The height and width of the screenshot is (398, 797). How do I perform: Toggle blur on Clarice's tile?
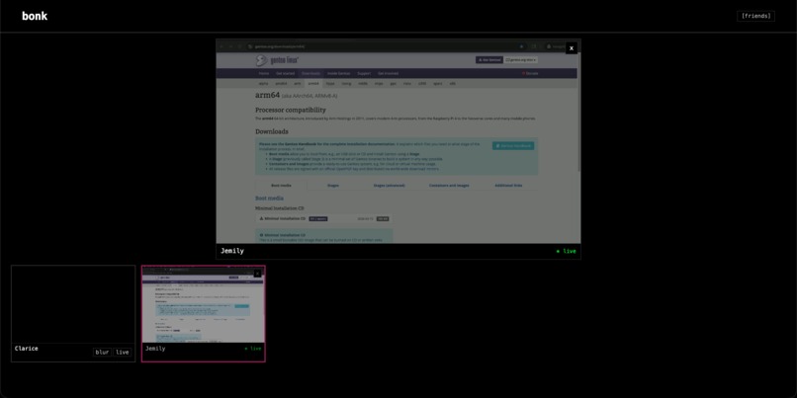(x=102, y=353)
